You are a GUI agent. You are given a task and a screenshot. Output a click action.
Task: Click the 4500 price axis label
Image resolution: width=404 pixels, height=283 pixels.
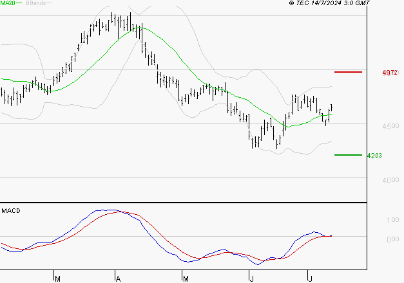click(x=390, y=126)
